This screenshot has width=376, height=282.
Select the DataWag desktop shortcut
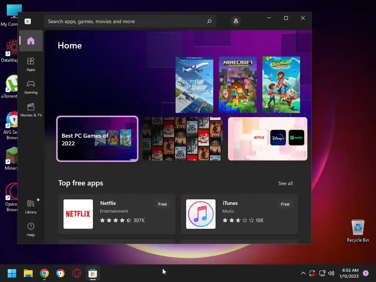tap(9, 51)
